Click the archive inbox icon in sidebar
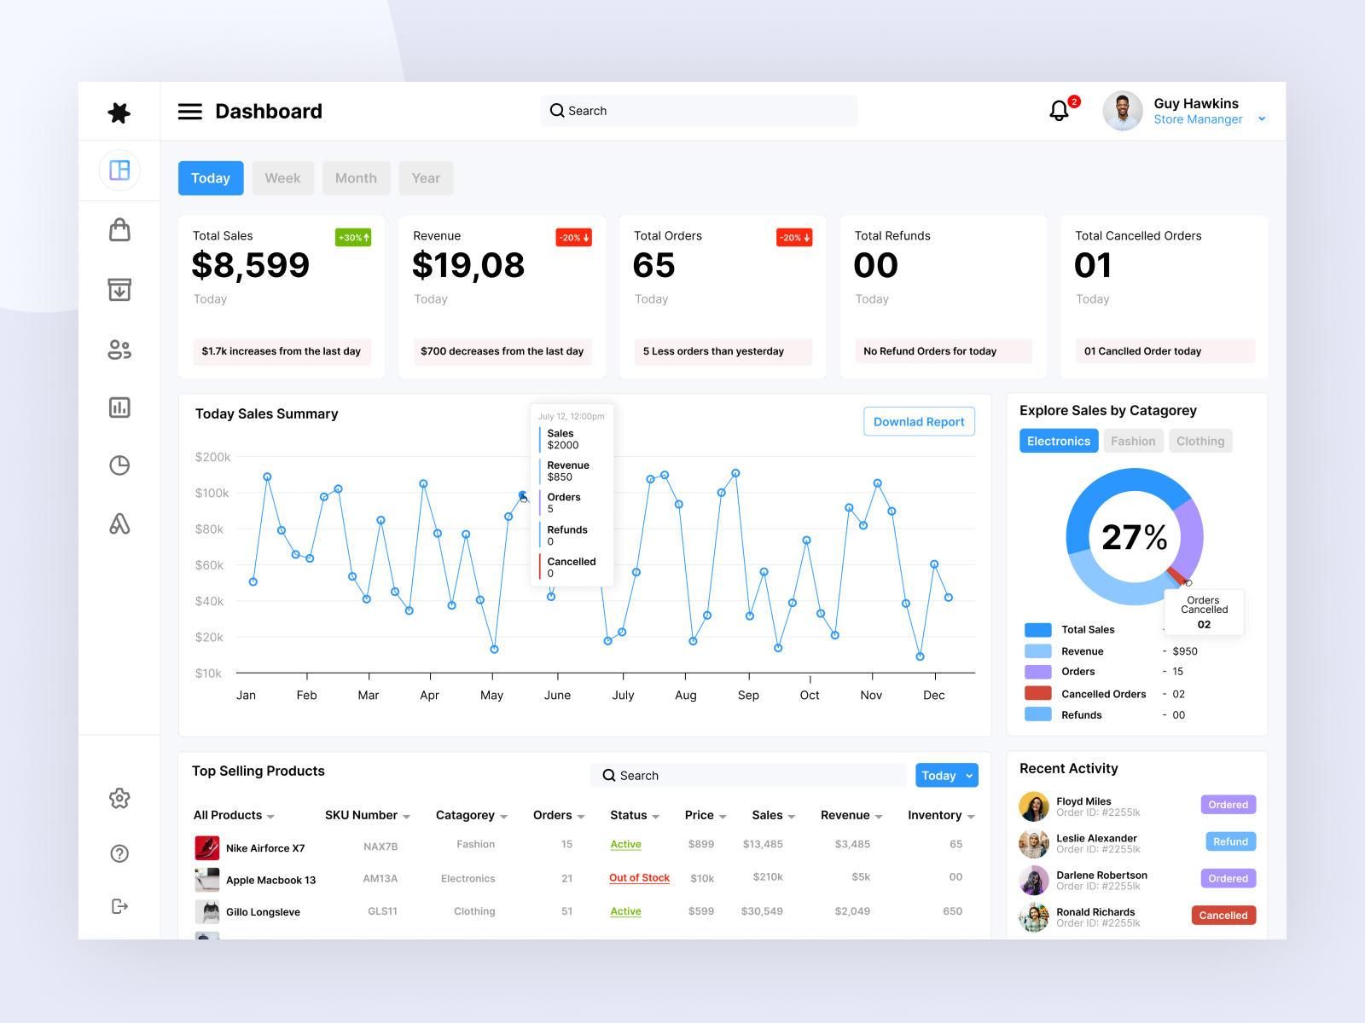This screenshot has height=1023, width=1365. coord(119,290)
